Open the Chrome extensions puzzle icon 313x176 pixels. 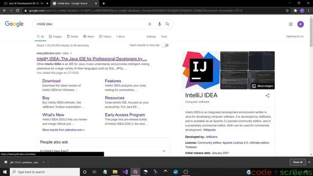click(295, 11)
